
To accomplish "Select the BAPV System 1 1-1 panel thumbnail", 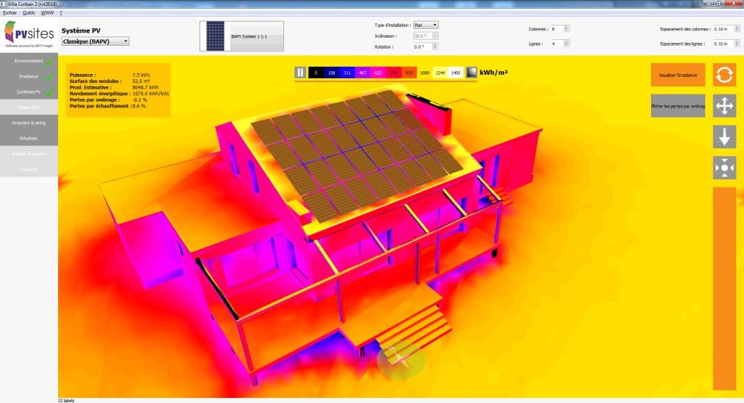I will point(241,36).
